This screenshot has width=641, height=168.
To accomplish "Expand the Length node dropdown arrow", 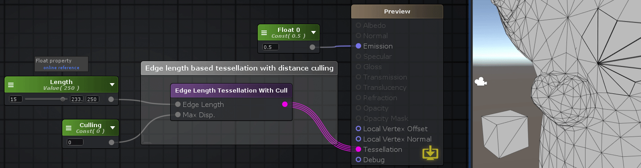I will pyautogui.click(x=112, y=84).
